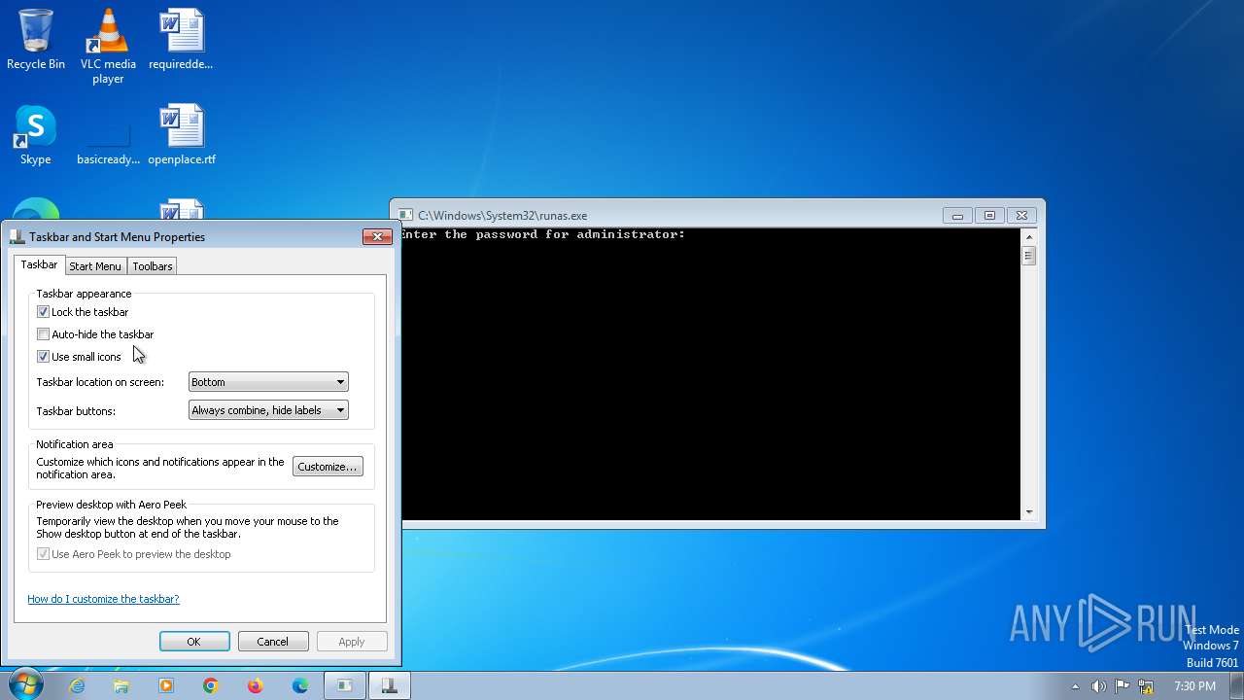Expand Taskbar buttons combine dropdown
The height and width of the screenshot is (700, 1244).
click(x=268, y=410)
